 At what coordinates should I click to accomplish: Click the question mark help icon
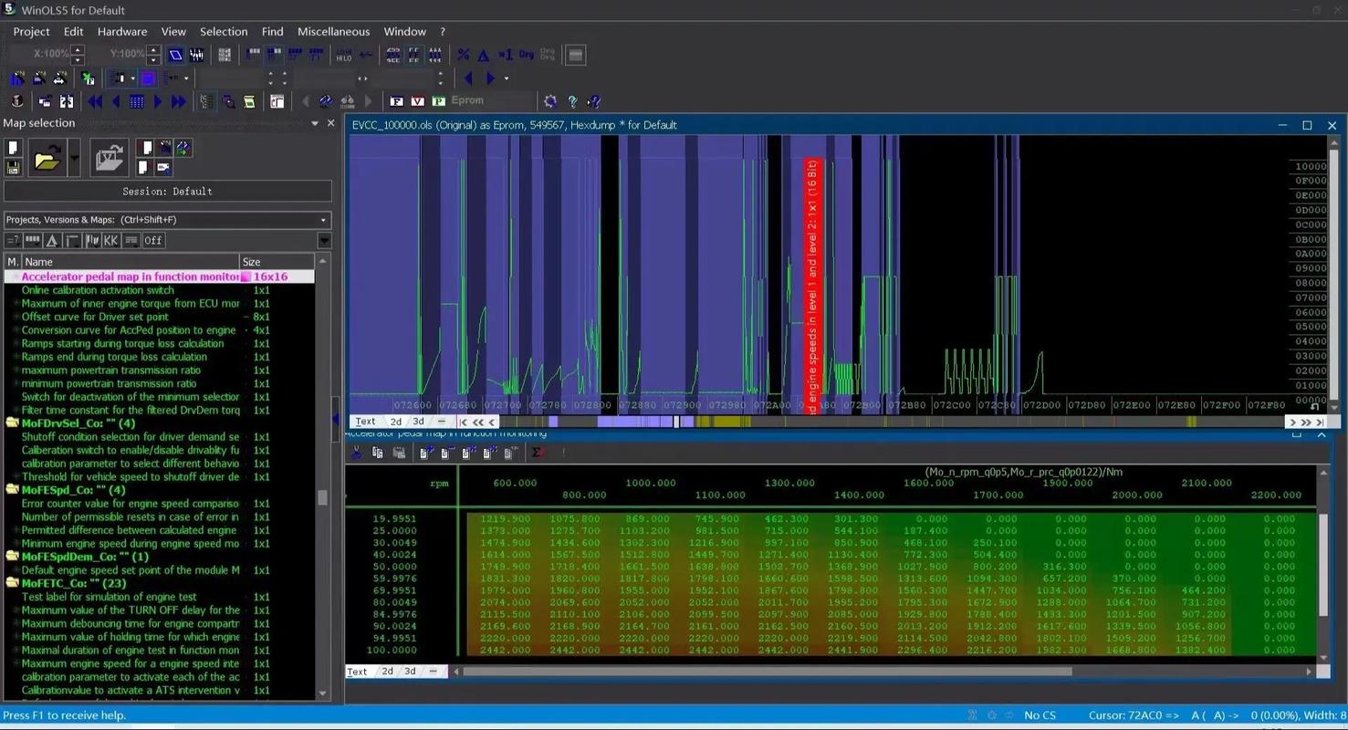click(572, 101)
